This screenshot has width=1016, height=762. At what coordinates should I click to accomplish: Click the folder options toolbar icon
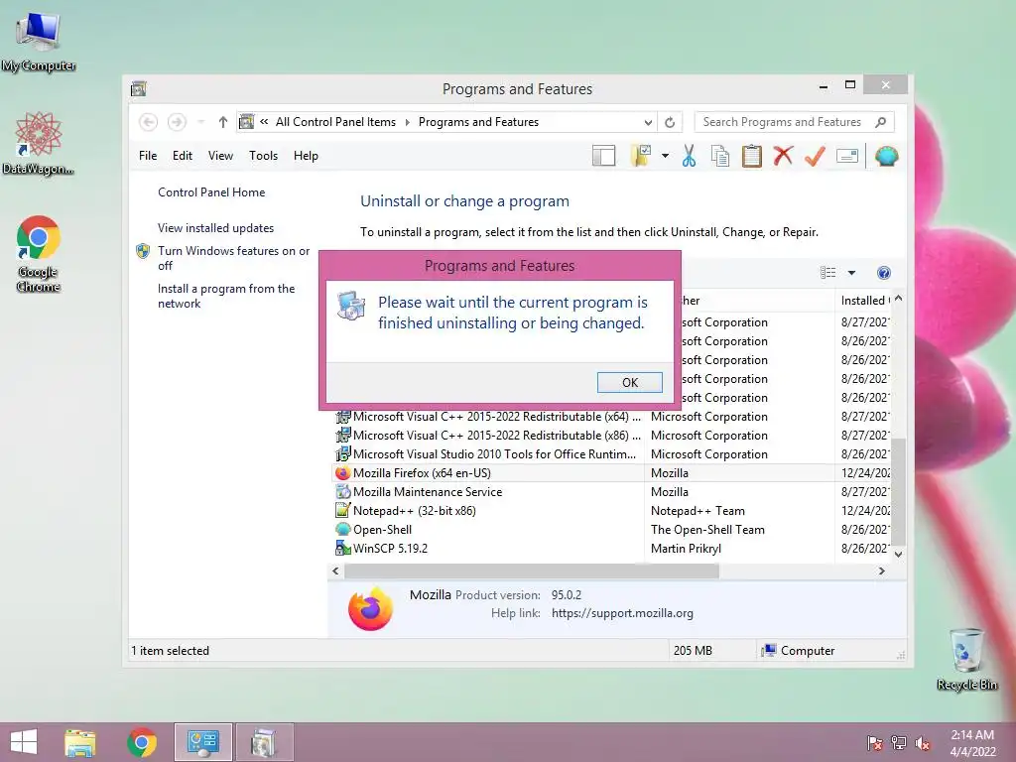point(641,156)
